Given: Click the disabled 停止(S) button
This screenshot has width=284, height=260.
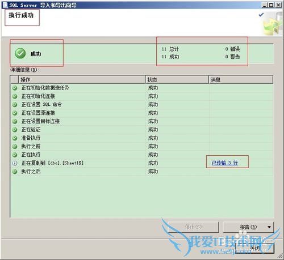Looking at the screenshot, I should [x=193, y=227].
